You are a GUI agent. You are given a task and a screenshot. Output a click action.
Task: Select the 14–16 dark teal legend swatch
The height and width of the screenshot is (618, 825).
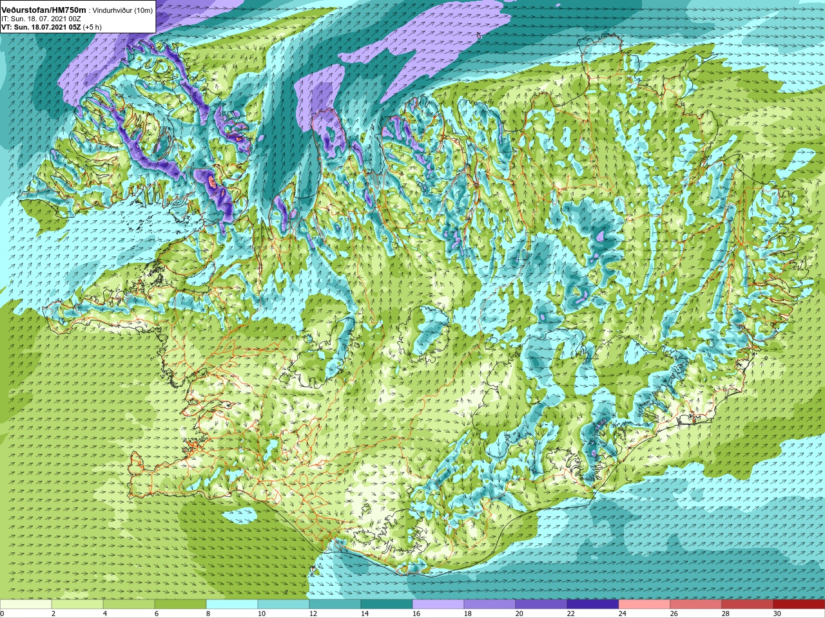click(387, 604)
